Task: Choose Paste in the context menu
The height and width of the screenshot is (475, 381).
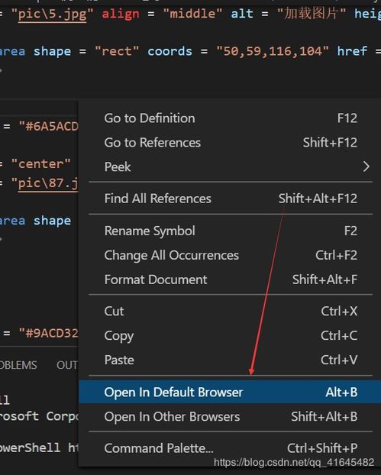Action: [230, 360]
